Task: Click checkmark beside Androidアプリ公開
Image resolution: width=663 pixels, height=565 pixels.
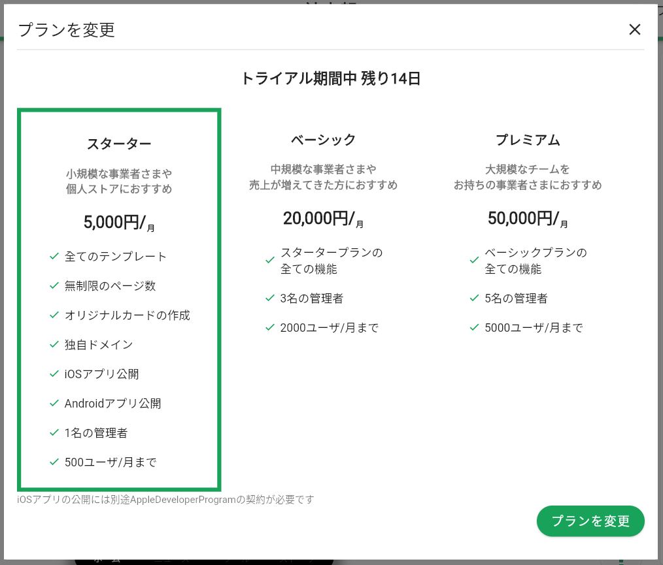Action: pos(54,404)
